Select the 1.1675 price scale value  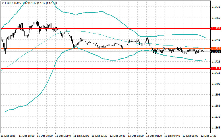pos(216,117)
